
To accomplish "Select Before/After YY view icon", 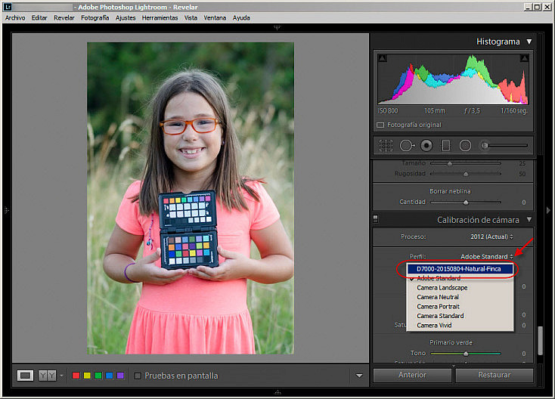I will pyautogui.click(x=47, y=376).
